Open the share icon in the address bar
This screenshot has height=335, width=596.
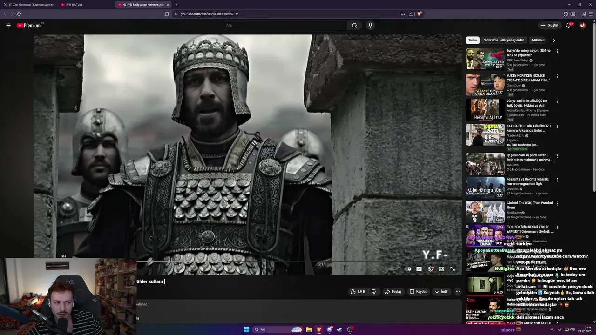(411, 14)
